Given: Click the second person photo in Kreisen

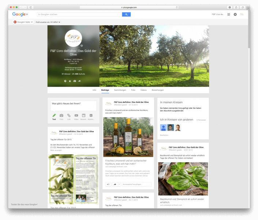Looking at the screenshot, I should point(171,128).
